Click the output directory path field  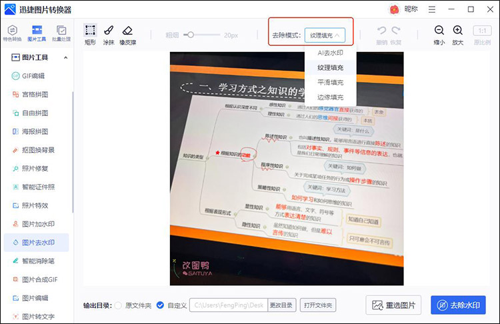228,305
